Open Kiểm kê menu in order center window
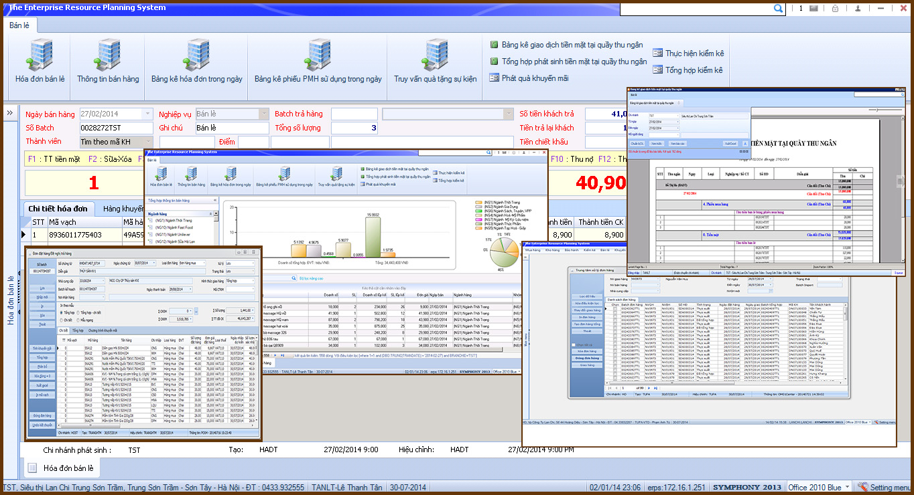This screenshot has width=914, height=495. tap(590, 250)
